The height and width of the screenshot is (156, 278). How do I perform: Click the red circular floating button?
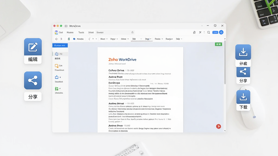(x=219, y=126)
